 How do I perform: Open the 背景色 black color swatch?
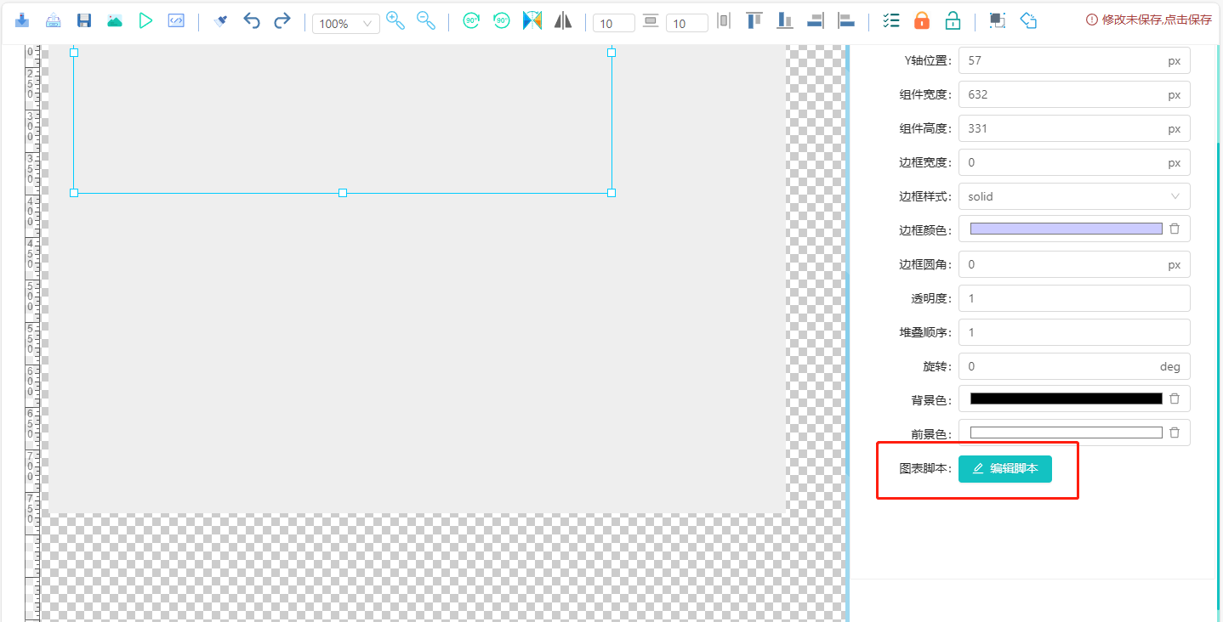click(1066, 399)
